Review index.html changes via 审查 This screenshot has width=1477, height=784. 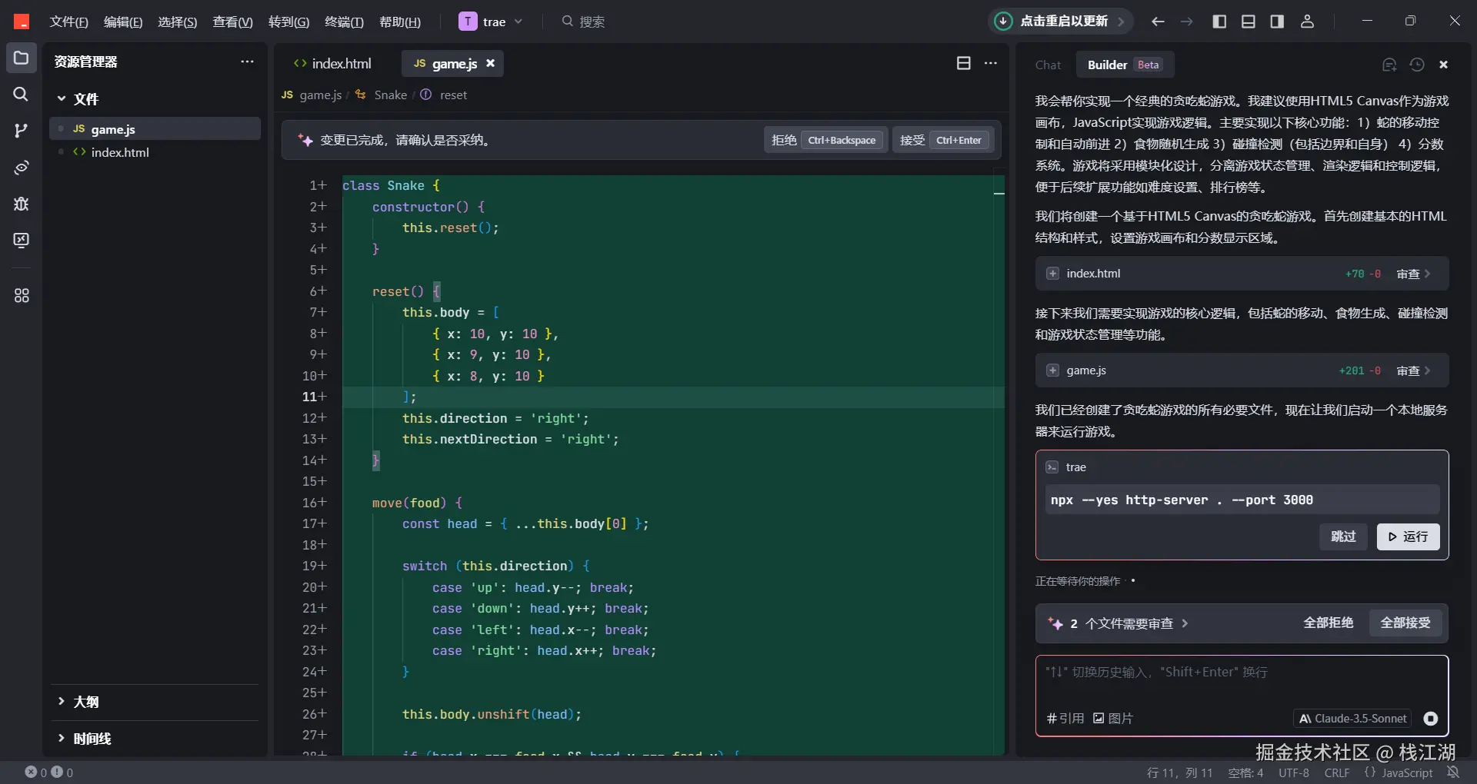pos(1413,274)
